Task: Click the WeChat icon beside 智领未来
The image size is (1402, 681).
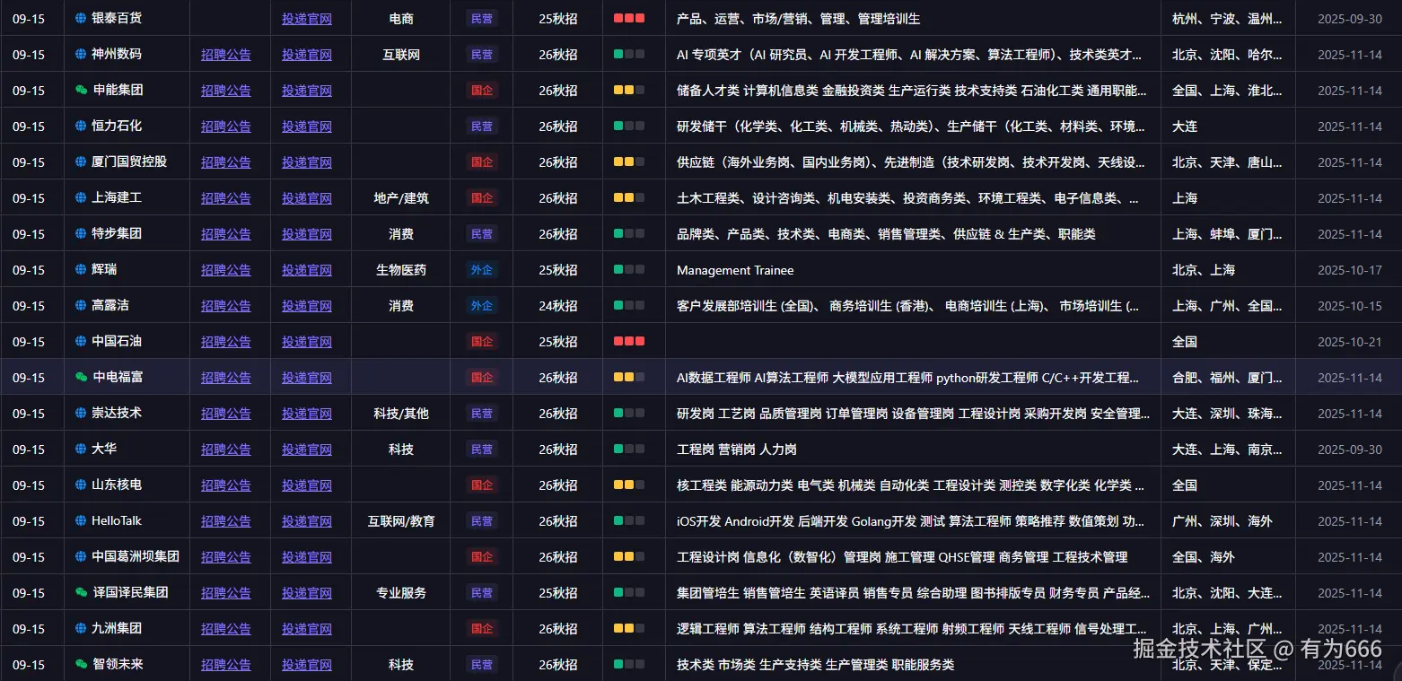Action: click(82, 664)
